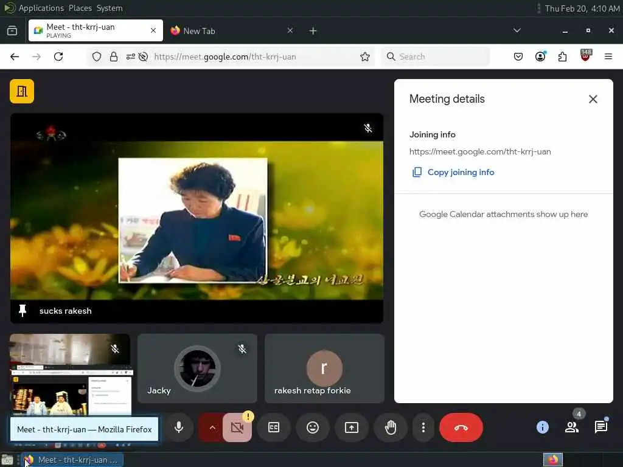Click the yellow room door icon
This screenshot has width=623, height=467.
pyautogui.click(x=22, y=91)
